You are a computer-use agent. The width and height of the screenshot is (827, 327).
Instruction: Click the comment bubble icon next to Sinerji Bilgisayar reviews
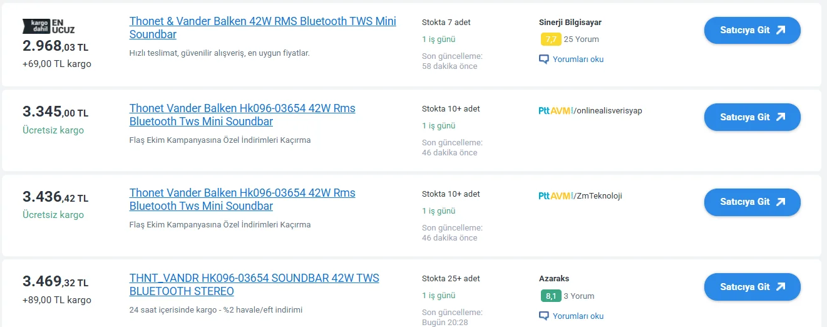544,60
